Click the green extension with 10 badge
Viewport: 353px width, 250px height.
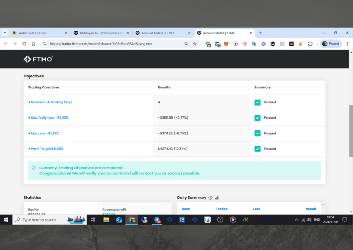(208, 44)
